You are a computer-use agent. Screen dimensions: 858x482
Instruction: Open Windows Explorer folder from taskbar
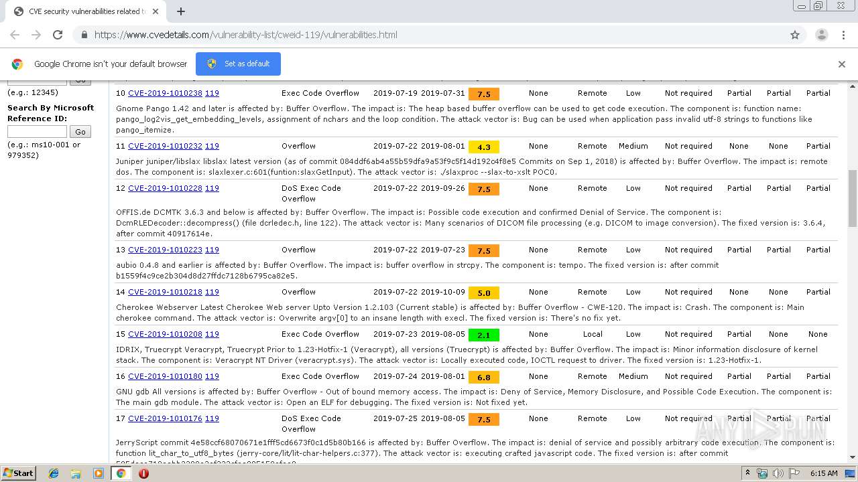(76, 473)
